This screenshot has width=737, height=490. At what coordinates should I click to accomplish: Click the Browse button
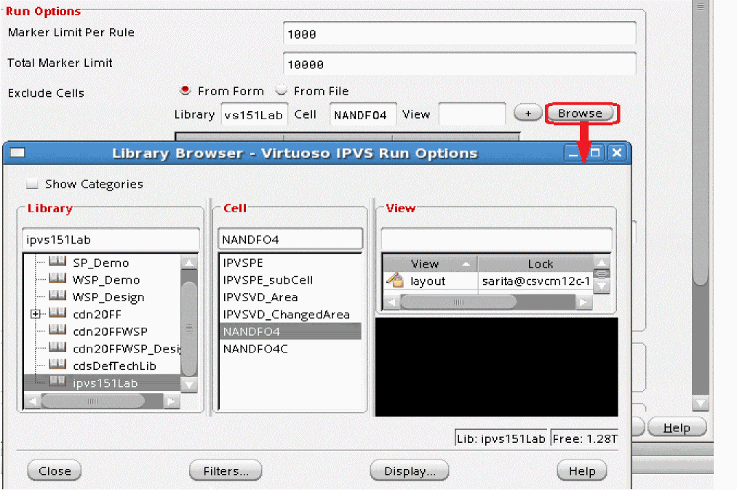tap(580, 113)
